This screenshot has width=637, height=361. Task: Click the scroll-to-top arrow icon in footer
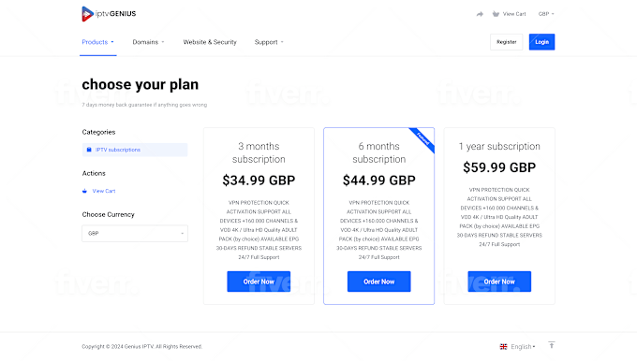point(551,345)
